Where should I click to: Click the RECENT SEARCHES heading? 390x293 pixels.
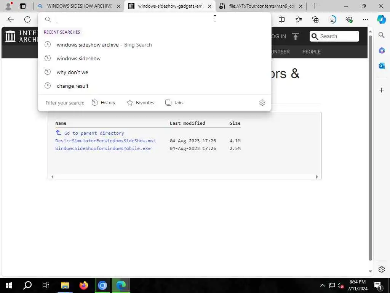(x=62, y=32)
